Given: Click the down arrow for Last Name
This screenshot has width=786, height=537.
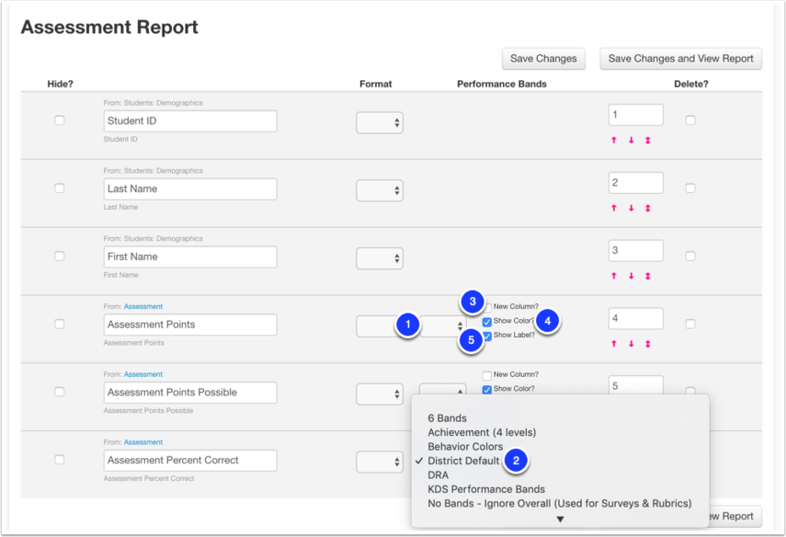Looking at the screenshot, I should (631, 207).
